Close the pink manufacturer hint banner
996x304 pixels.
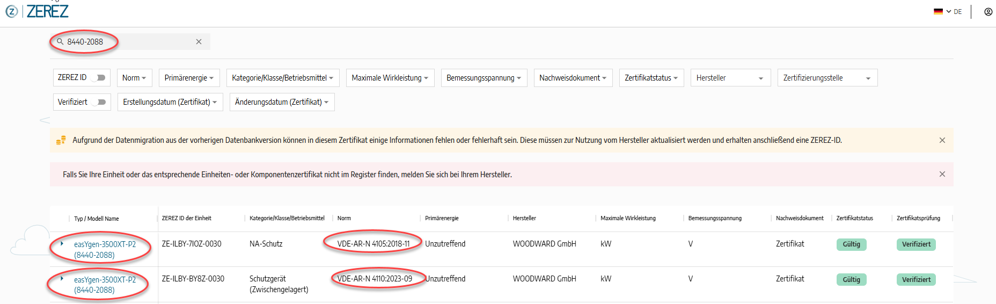942,174
